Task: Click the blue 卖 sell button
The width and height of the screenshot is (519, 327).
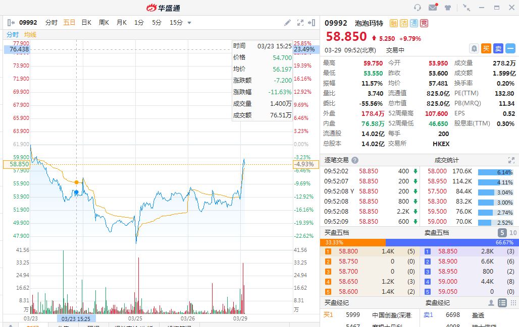Action: click(498, 48)
